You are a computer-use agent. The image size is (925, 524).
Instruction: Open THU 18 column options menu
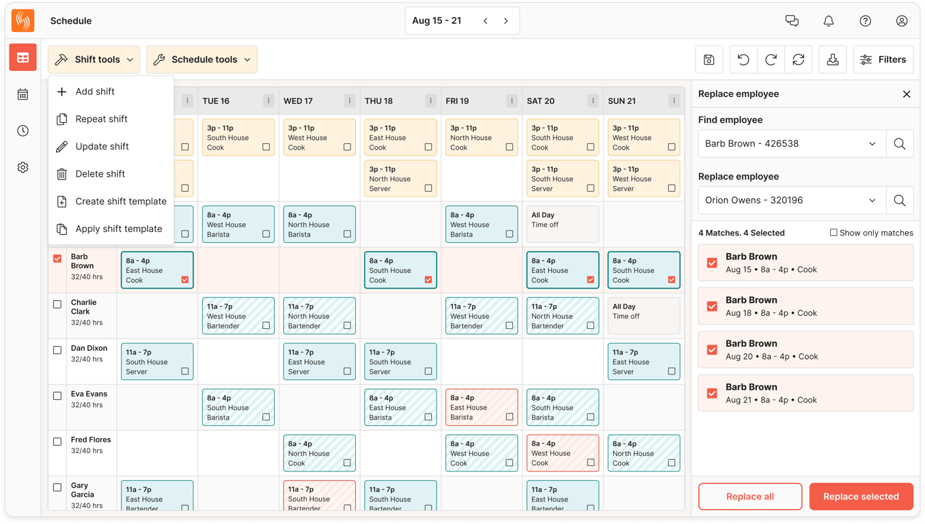pos(430,101)
